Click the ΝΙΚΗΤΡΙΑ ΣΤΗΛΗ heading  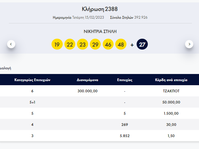pos(100,32)
